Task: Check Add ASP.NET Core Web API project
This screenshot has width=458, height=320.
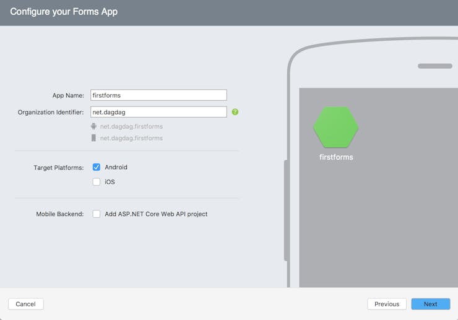Action: point(97,214)
